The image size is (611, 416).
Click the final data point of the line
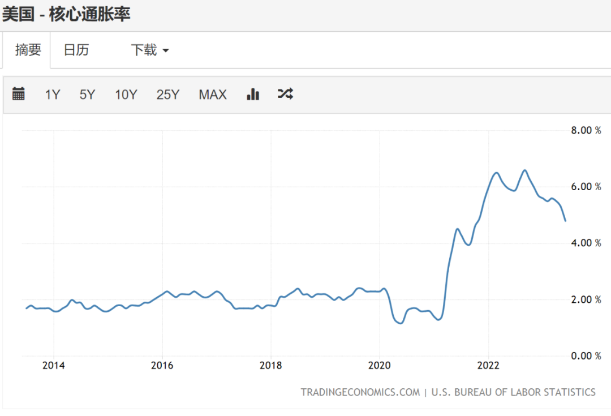pyautogui.click(x=565, y=221)
